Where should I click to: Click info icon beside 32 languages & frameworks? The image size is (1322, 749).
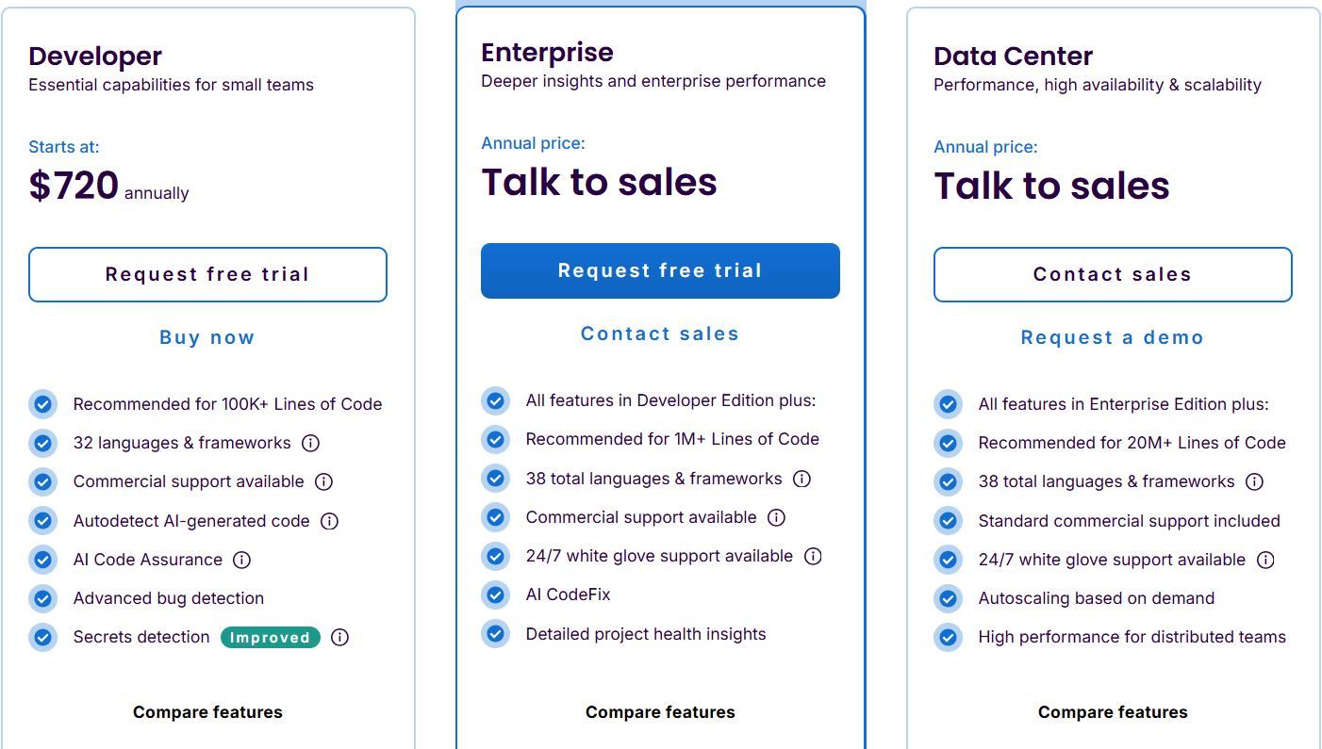click(310, 443)
